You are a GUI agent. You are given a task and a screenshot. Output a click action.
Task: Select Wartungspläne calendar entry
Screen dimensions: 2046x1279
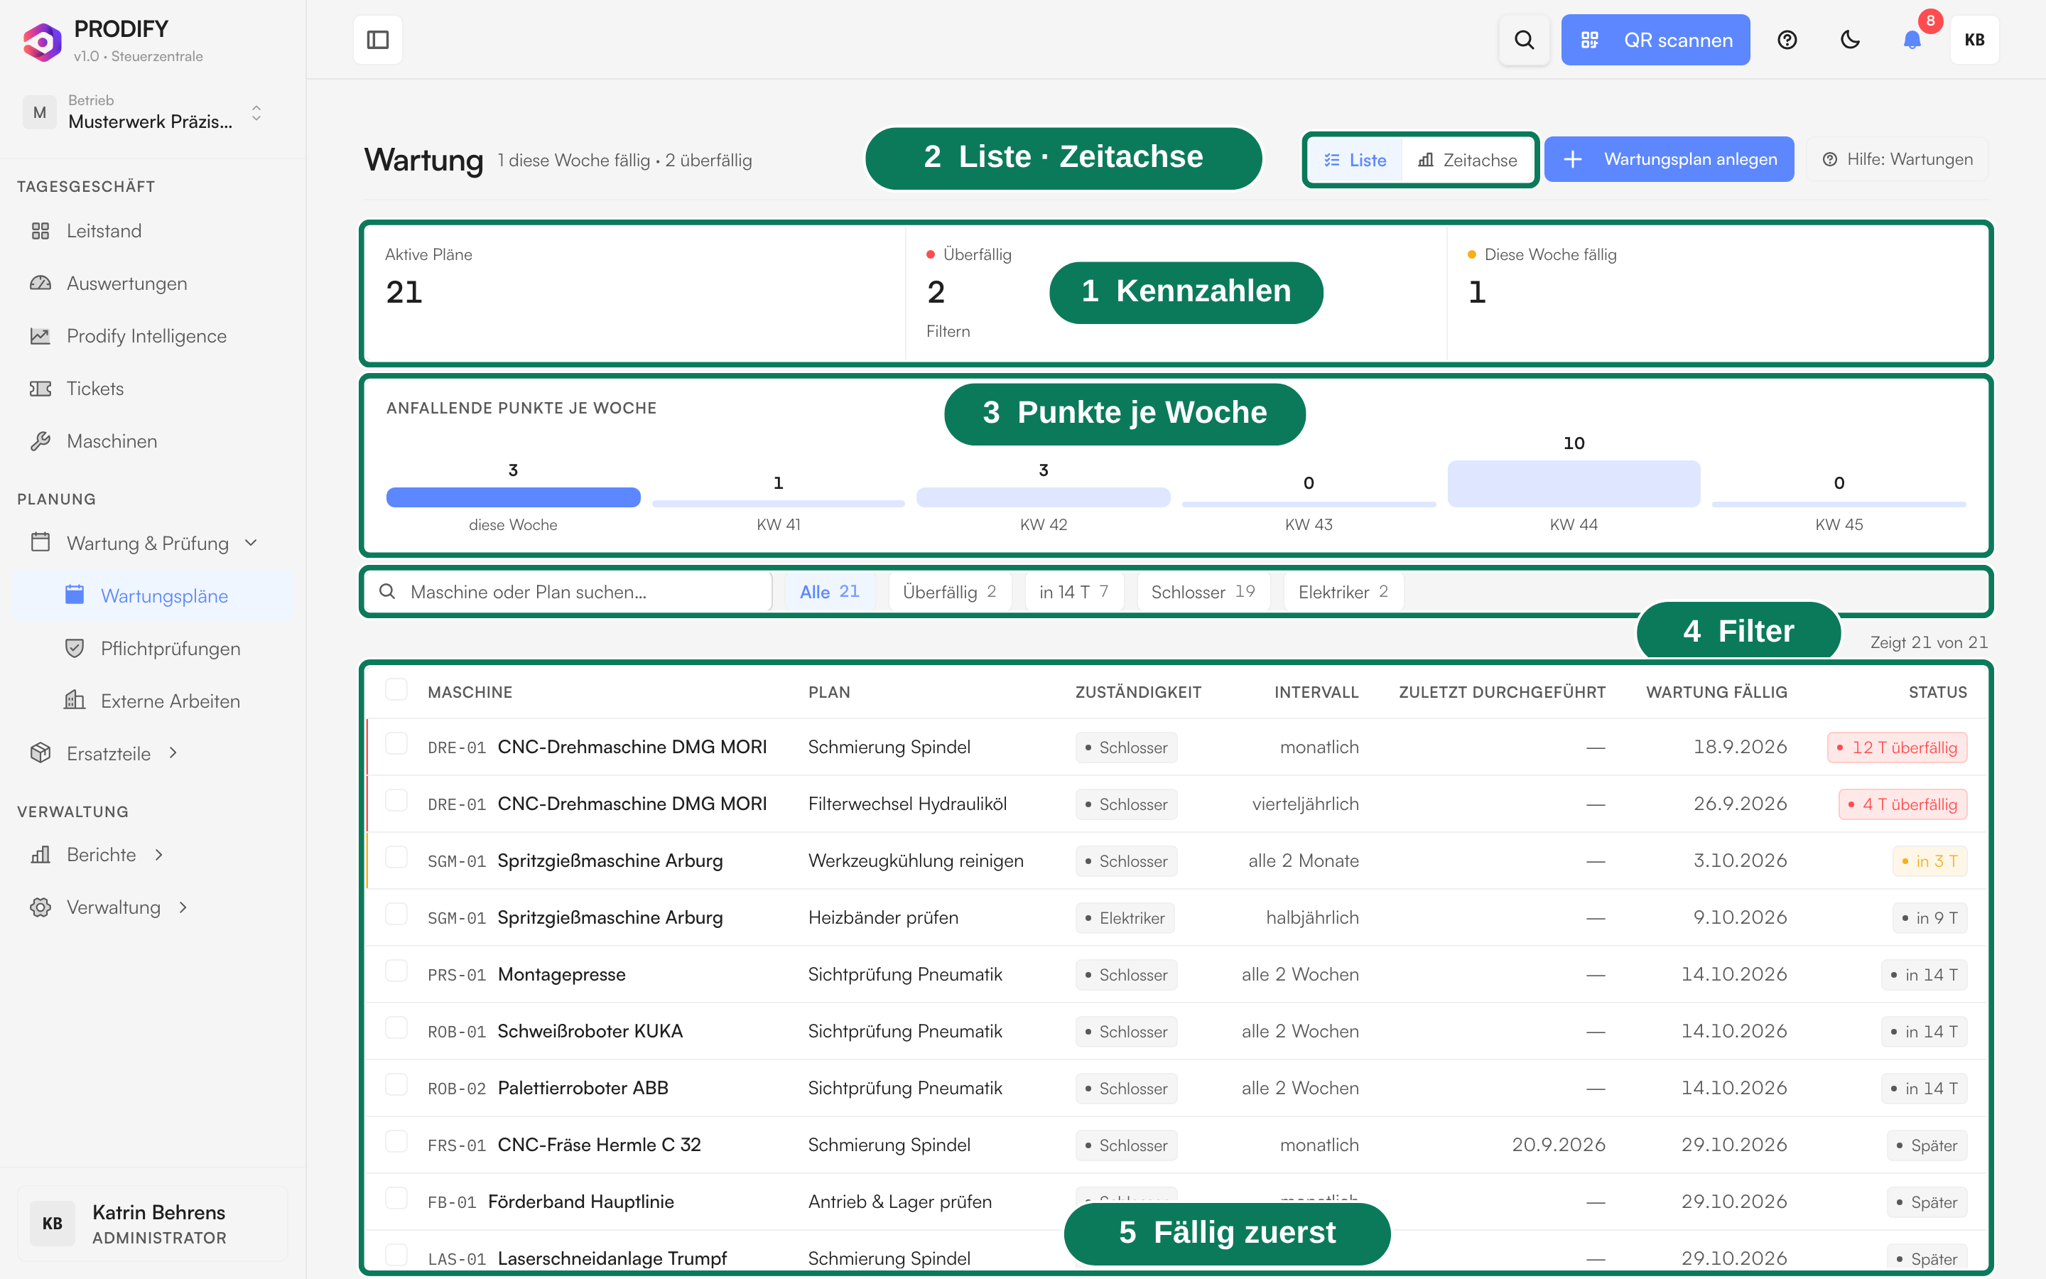(x=152, y=595)
